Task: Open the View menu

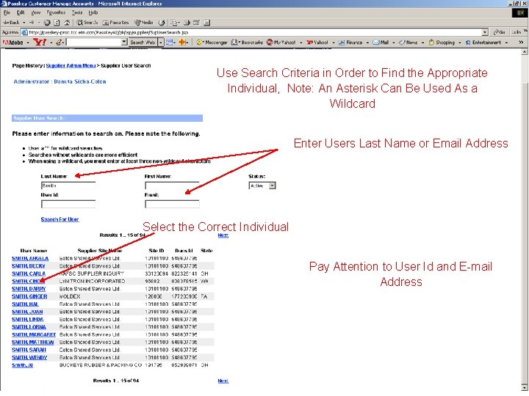Action: [35, 12]
